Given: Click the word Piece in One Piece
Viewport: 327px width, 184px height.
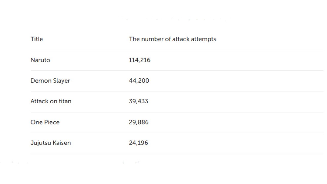Looking at the screenshot, I should click(x=52, y=122).
